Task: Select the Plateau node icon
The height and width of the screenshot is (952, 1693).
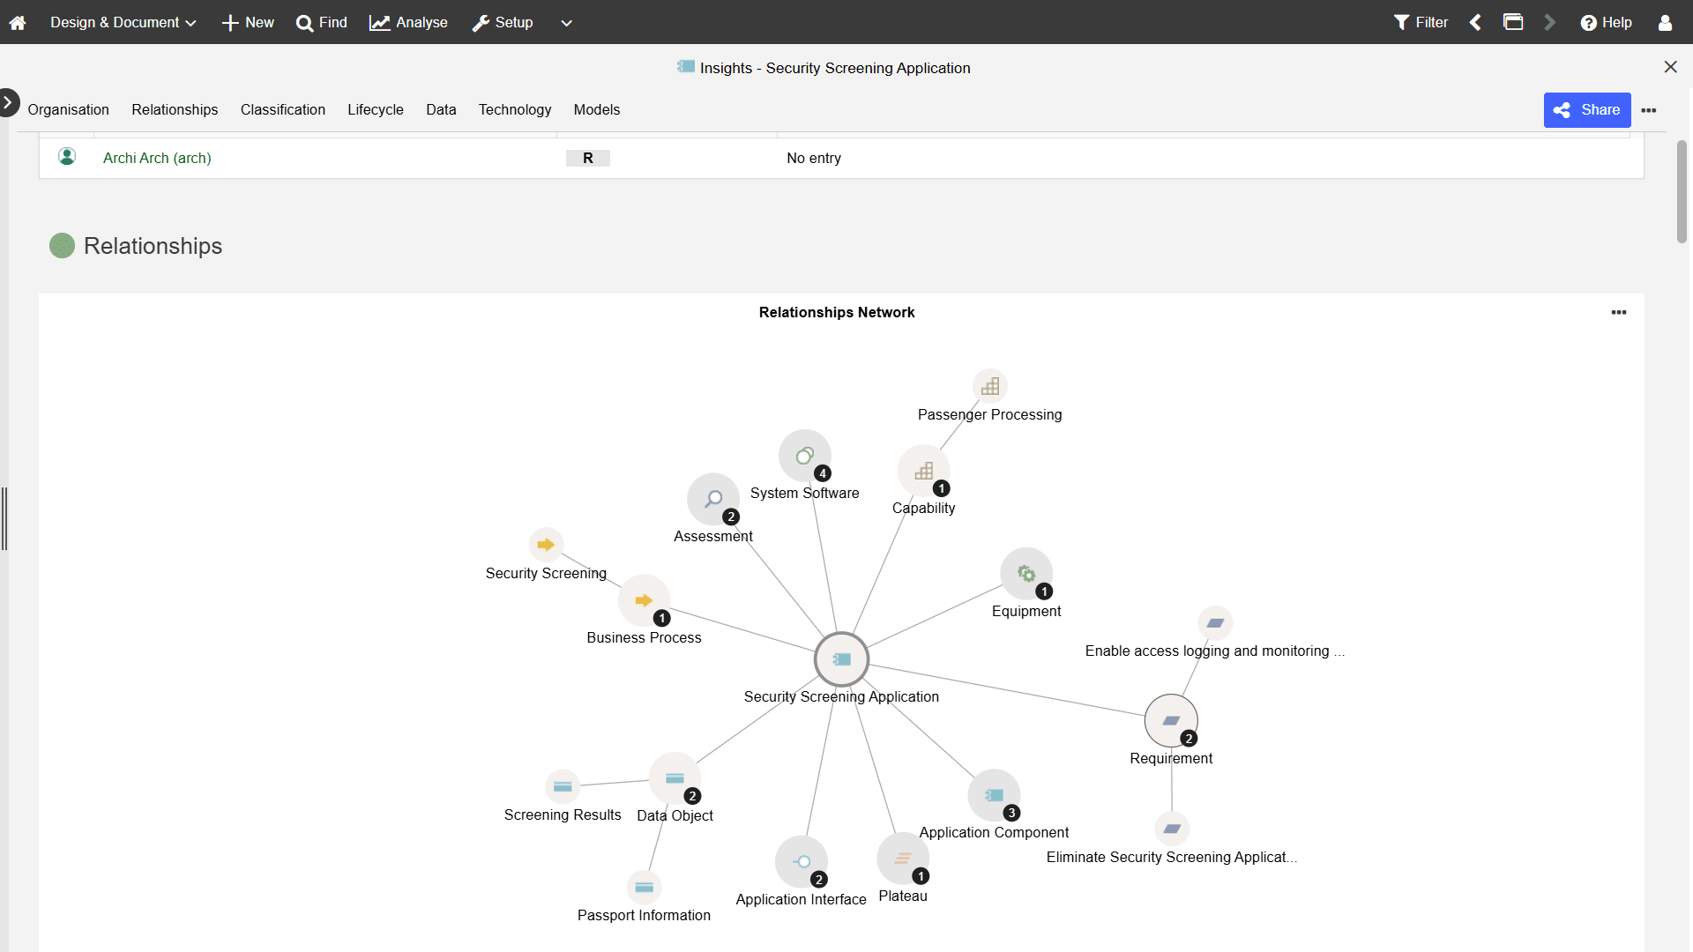Action: [x=902, y=858]
